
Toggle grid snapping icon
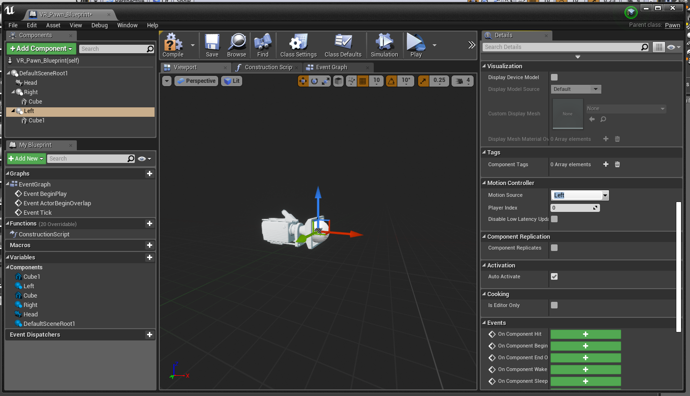point(363,81)
